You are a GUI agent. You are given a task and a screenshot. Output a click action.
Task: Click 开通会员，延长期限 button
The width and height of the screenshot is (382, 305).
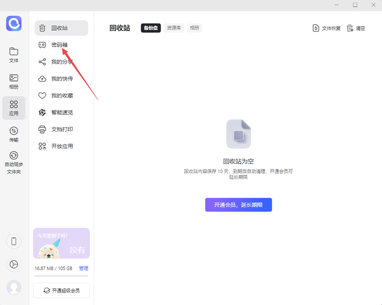click(238, 204)
